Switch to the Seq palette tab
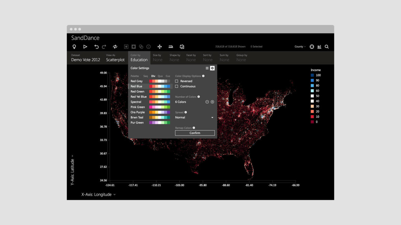Viewport: 401px width, 225px height. pyautogui.click(x=145, y=76)
